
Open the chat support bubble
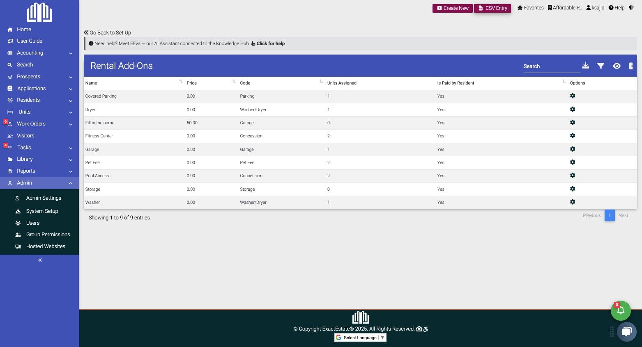pos(626,331)
